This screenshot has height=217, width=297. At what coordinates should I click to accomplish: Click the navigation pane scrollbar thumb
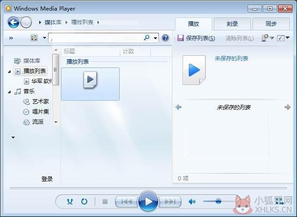point(55,70)
